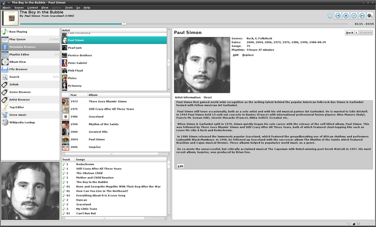Skip to next track

[362, 16]
